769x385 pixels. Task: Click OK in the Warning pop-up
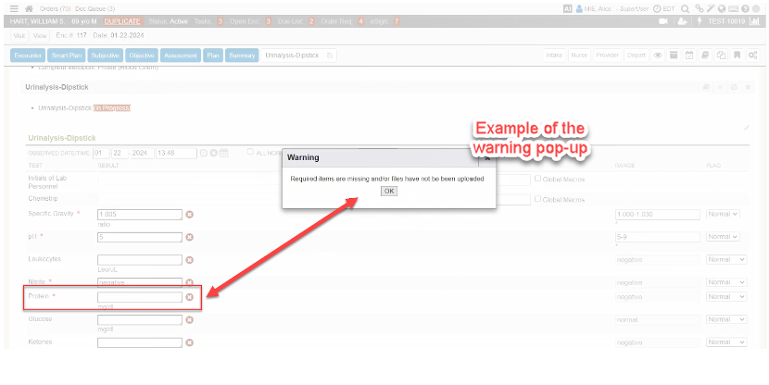tap(389, 191)
